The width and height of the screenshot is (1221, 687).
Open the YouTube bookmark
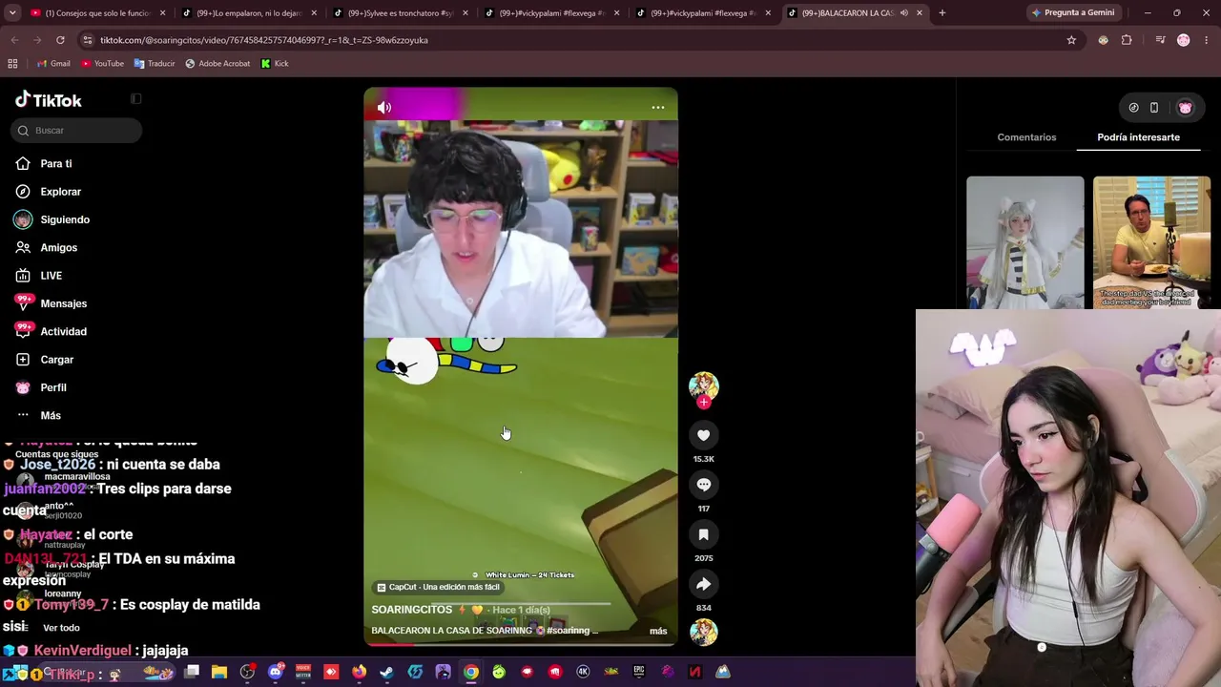(x=102, y=64)
